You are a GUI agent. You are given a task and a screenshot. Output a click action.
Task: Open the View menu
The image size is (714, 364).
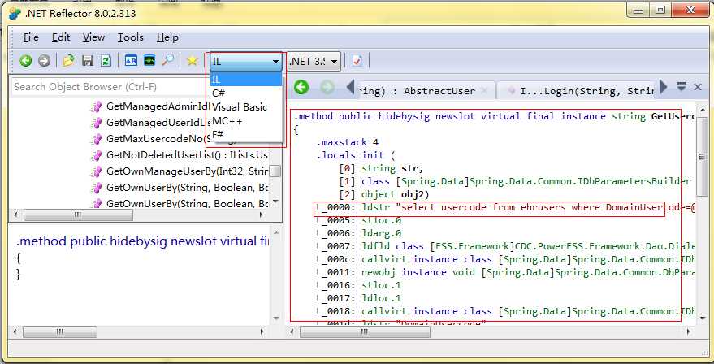[x=93, y=37]
